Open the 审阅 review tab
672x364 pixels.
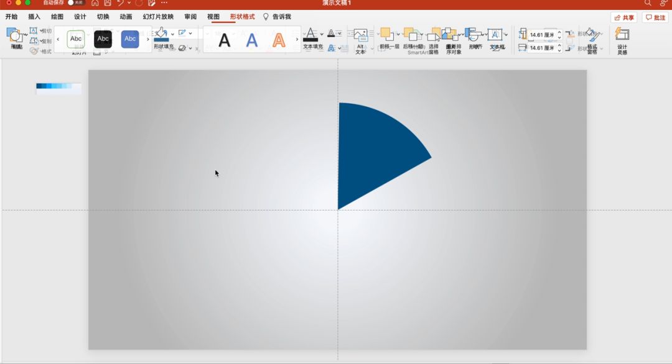click(x=190, y=17)
